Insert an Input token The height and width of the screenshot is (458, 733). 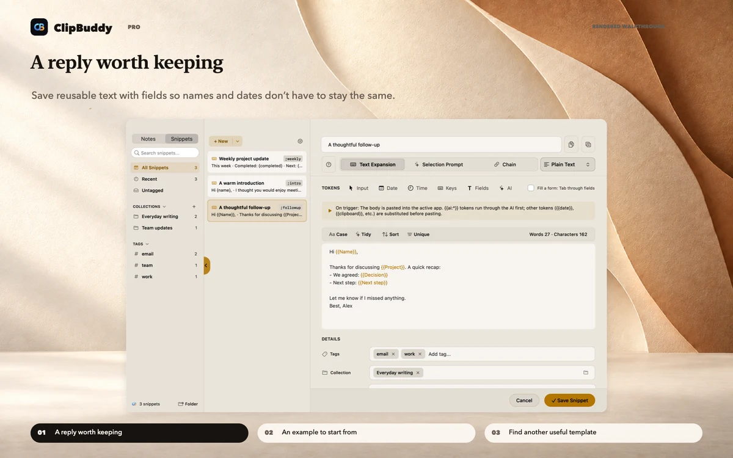pos(359,188)
